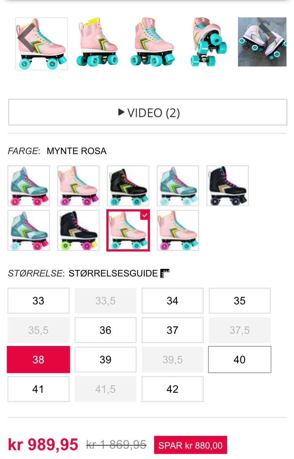Select the highlighted size 38
This screenshot has height=459, width=294.
point(38,360)
